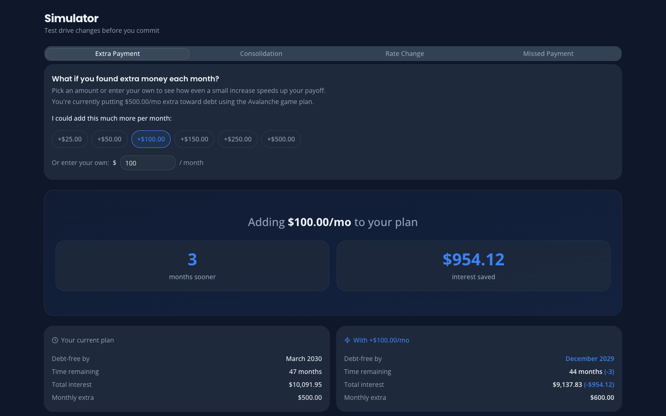Deselect the highlighted +$100.00 preset
This screenshot has height=416, width=666.
[151, 139]
